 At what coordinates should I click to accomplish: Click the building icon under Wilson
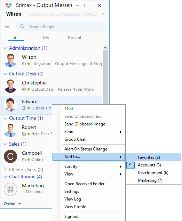click(24, 64)
